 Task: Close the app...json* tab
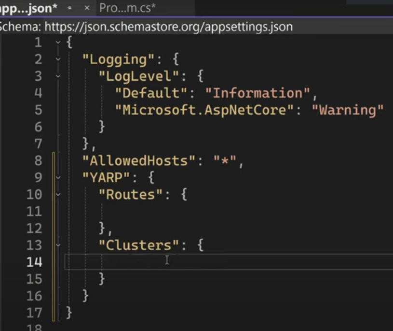click(87, 8)
